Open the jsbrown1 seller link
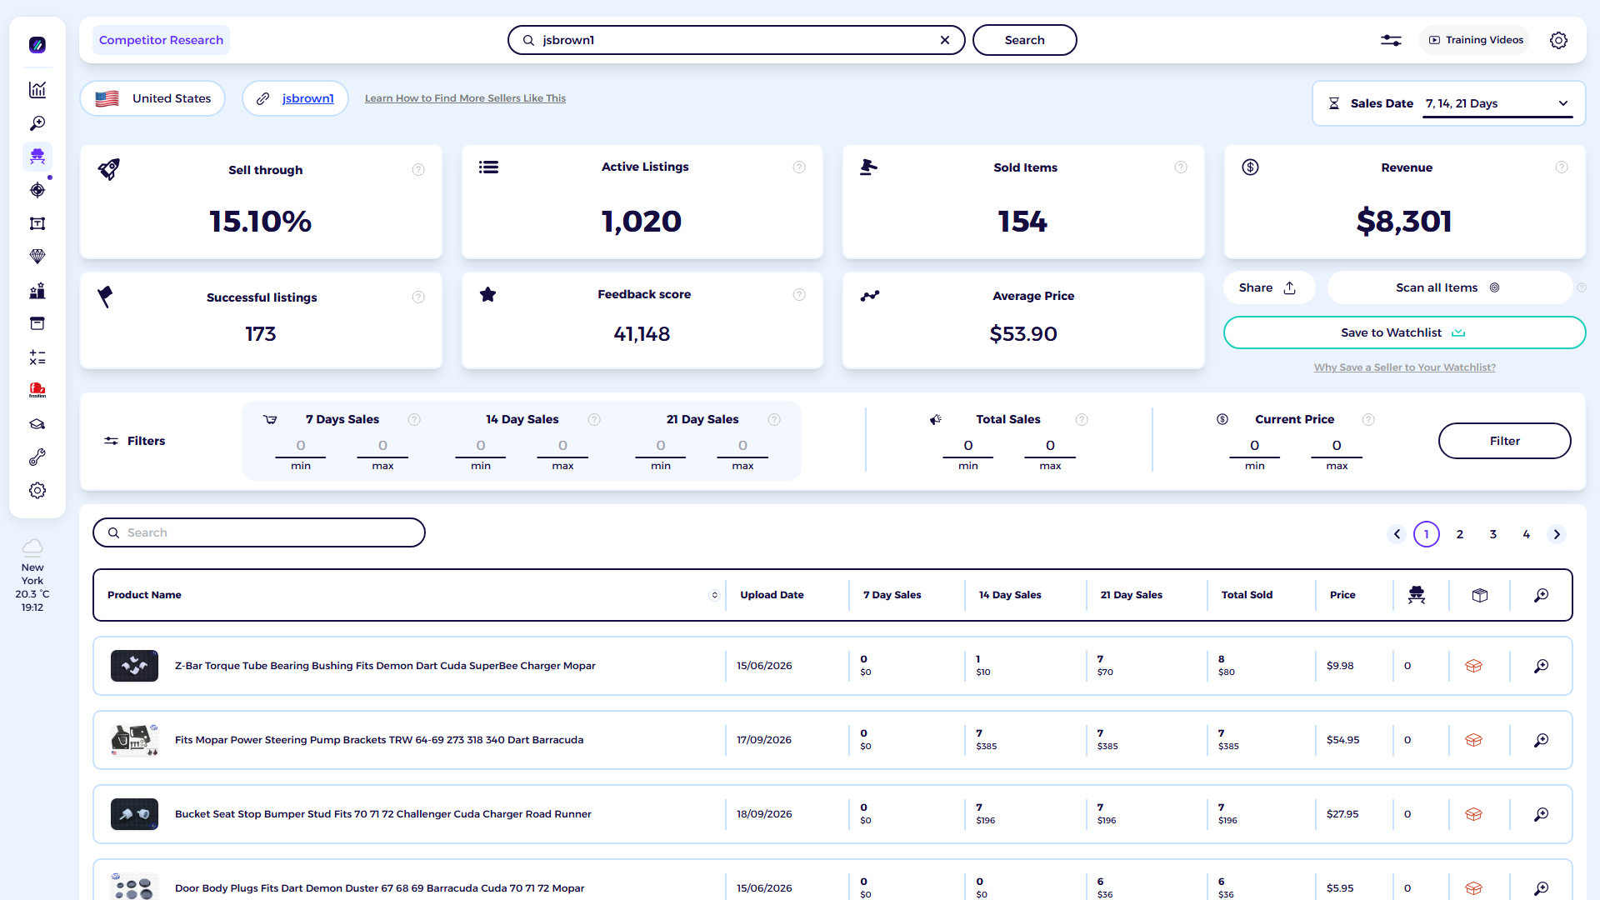Image resolution: width=1600 pixels, height=900 pixels. click(307, 98)
